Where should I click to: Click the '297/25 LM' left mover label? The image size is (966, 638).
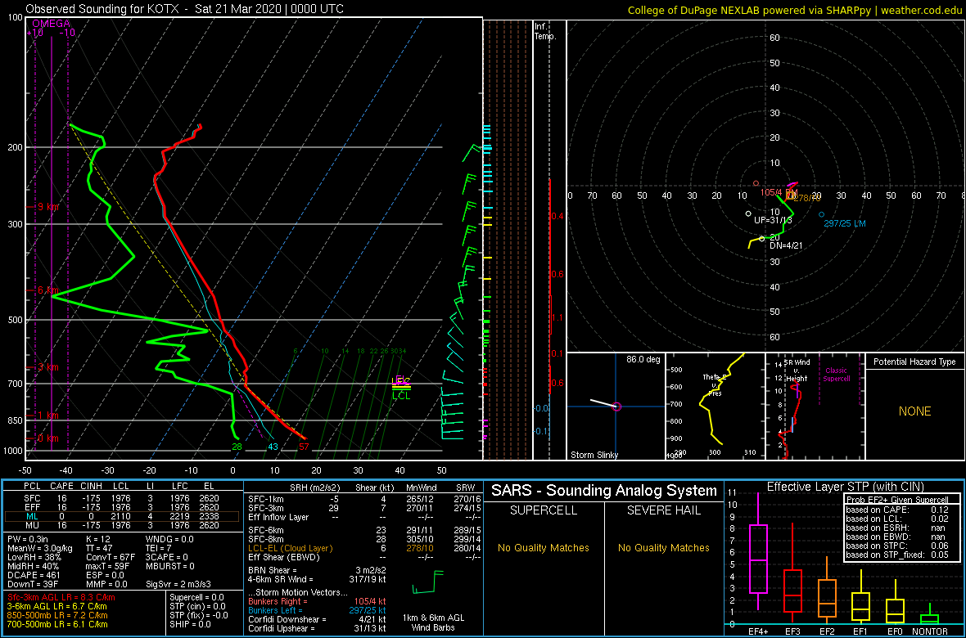coord(845,223)
